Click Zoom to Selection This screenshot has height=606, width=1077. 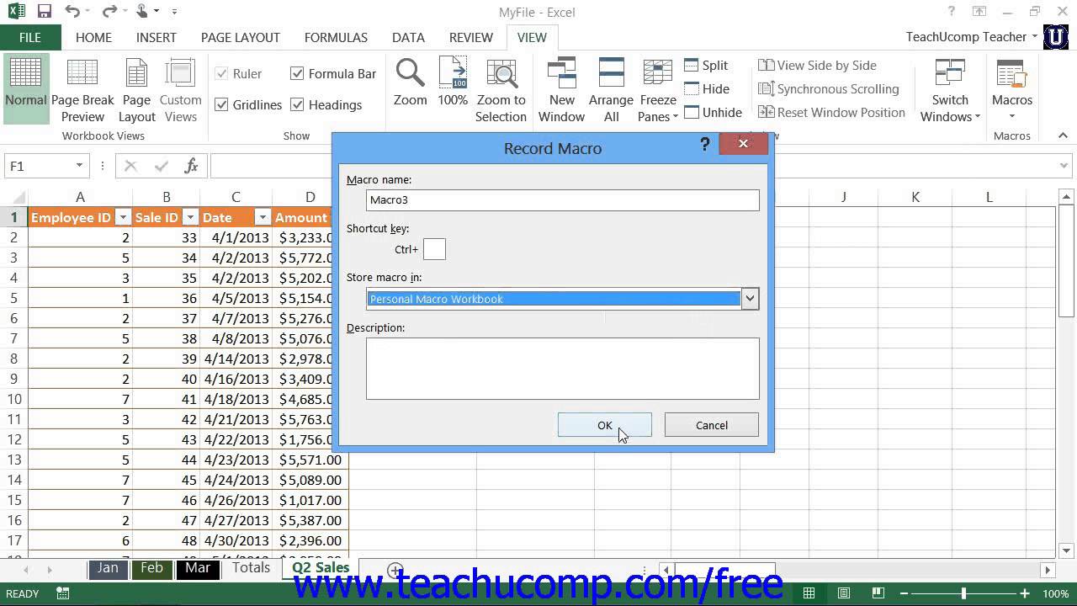pyautogui.click(x=501, y=91)
